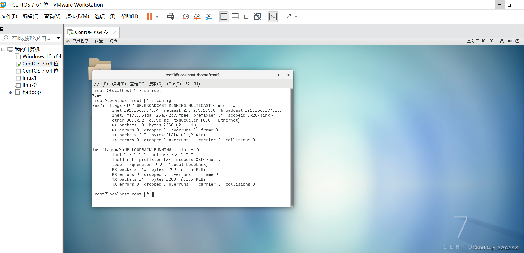The image size is (524, 253).
Task: Send Ctrl+Alt+Del to the VM
Action: click(170, 17)
